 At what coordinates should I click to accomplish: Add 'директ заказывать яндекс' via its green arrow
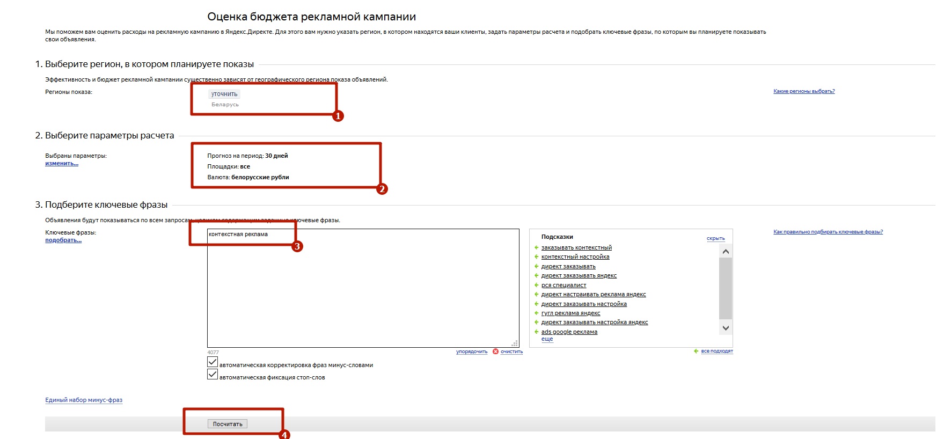click(x=536, y=275)
